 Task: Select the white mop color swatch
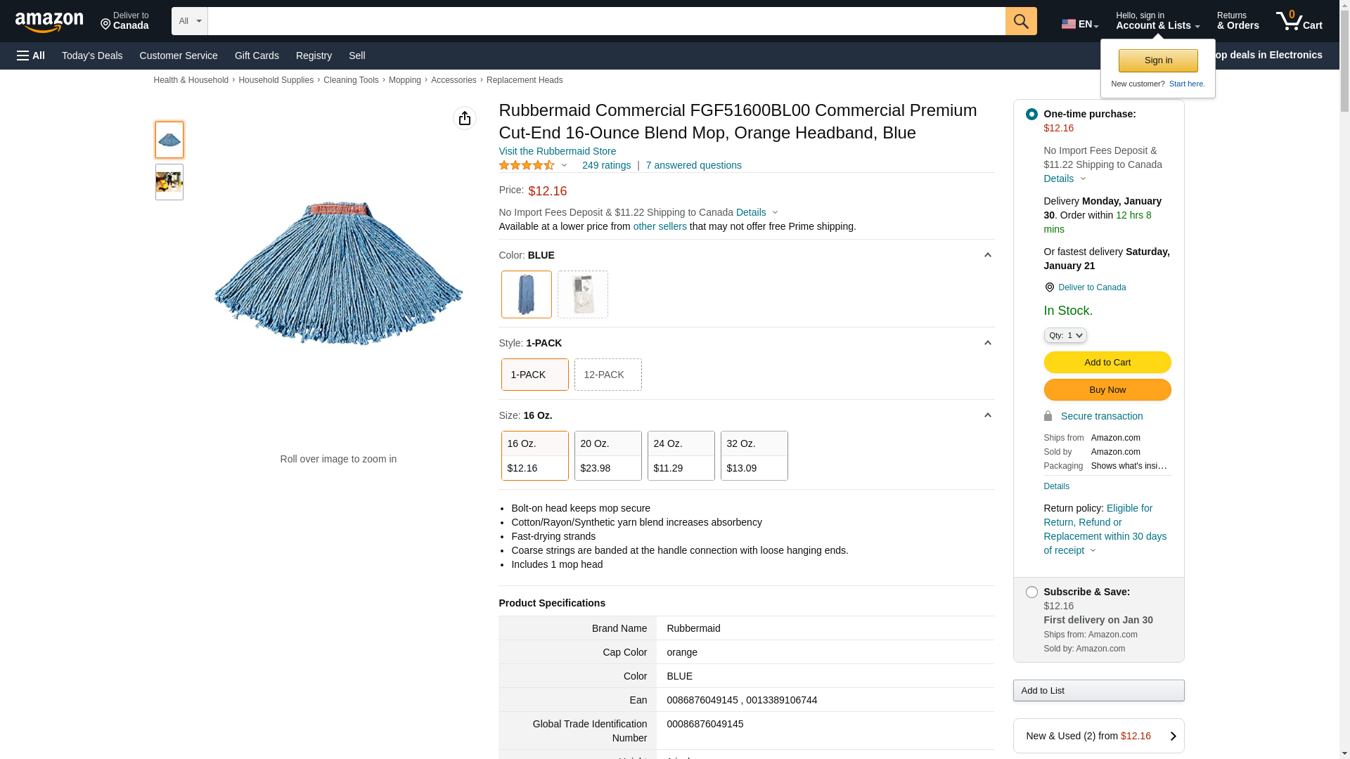pos(582,294)
